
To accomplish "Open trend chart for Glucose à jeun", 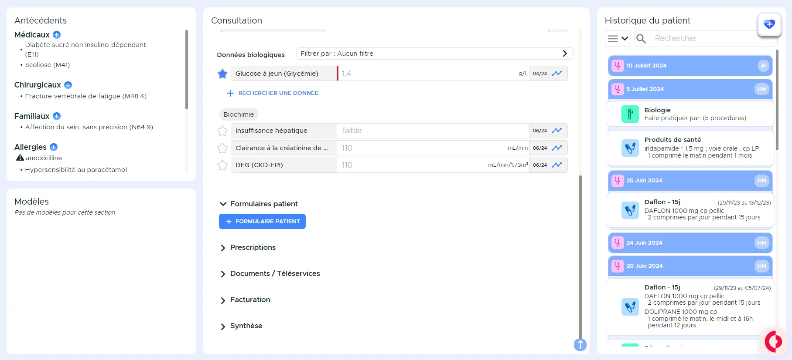I will tap(557, 74).
